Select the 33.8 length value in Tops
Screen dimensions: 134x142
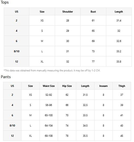119,62
